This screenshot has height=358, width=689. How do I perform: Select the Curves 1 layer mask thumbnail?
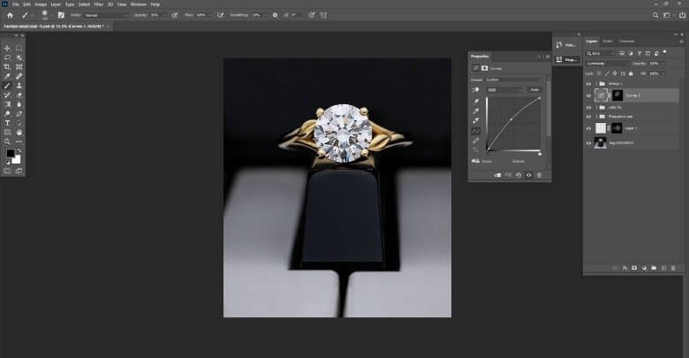[x=617, y=95]
